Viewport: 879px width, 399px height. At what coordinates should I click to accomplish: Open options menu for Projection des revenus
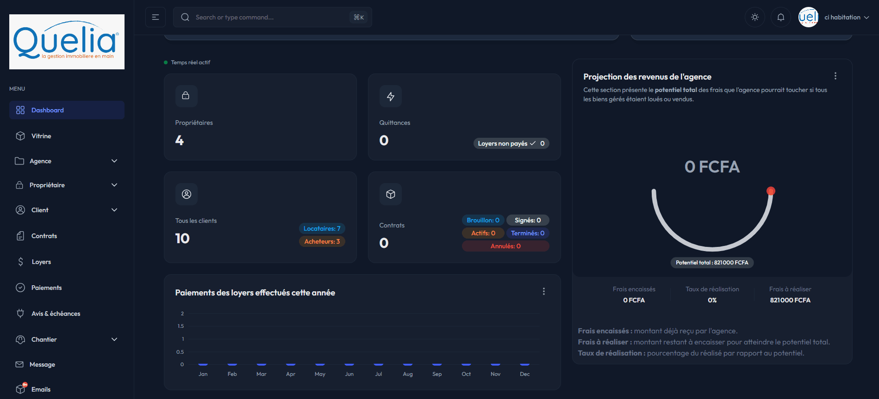[x=835, y=76]
